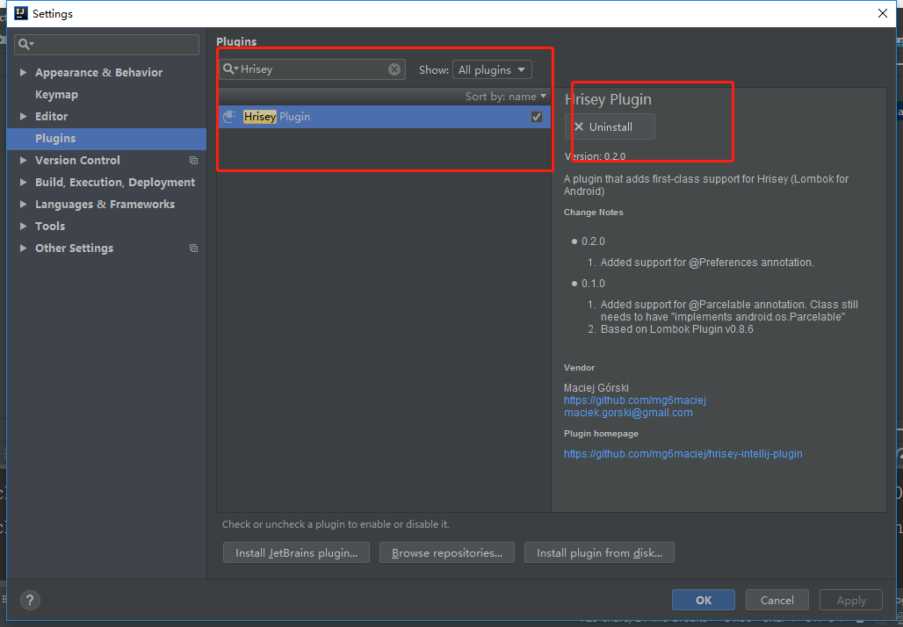The width and height of the screenshot is (903, 627).
Task: Expand Build, Execution, Deployment section
Action: (24, 182)
